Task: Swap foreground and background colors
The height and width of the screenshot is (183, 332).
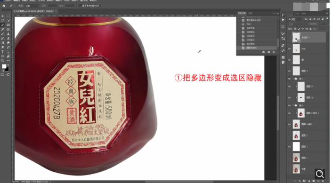Action: (8, 65)
